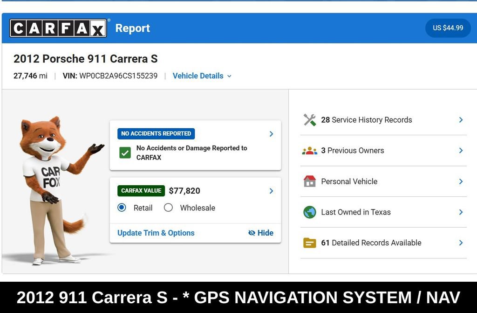This screenshot has height=313, width=477.
Task: Click the Last Owned in Texas text
Action: [356, 212]
